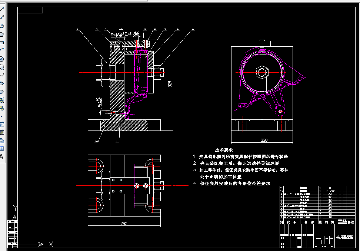Select requirement line '4 保证夹具安装后的各形位公差要求'
This screenshot has width=360, height=251.
232,184
